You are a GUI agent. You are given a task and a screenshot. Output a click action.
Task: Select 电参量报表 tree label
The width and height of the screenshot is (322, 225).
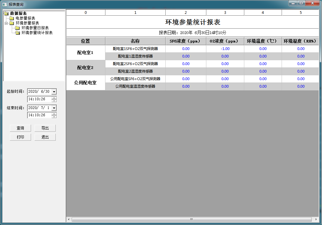point(25,18)
